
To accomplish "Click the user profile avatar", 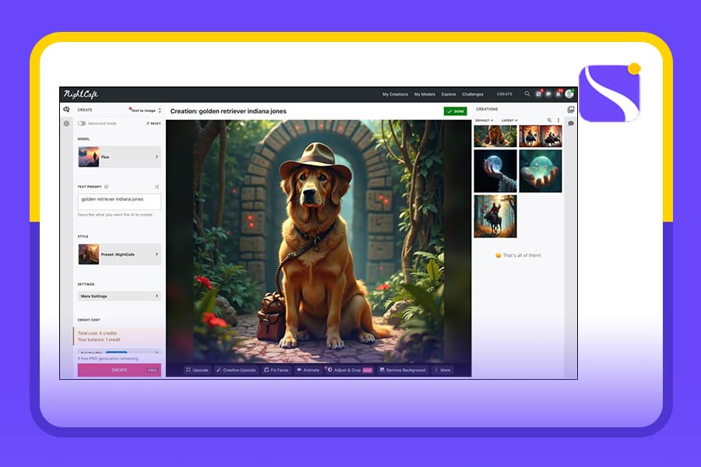I will pyautogui.click(x=569, y=94).
